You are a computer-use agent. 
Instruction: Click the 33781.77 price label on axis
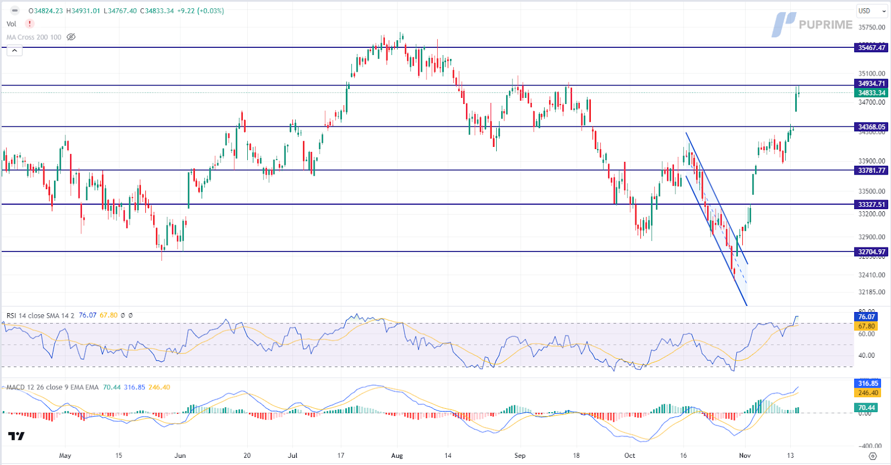pos(871,171)
